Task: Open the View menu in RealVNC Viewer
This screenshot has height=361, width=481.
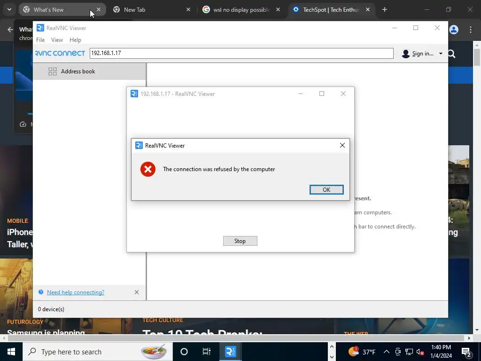Action: point(57,40)
